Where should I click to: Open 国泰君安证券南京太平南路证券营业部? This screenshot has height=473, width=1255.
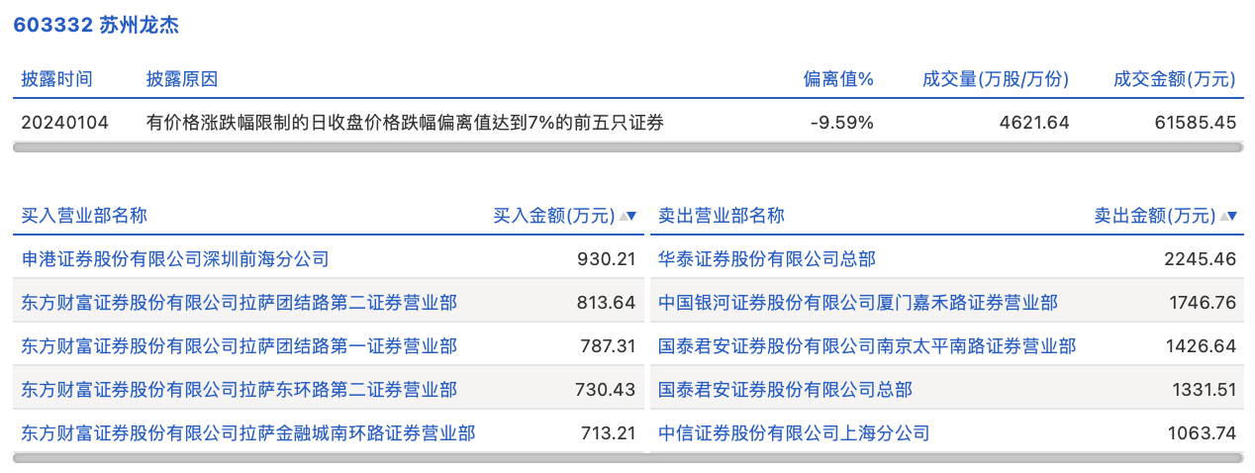click(x=866, y=346)
